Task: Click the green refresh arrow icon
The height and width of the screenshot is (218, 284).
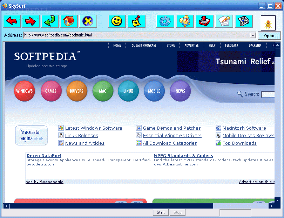Action: tap(50, 21)
